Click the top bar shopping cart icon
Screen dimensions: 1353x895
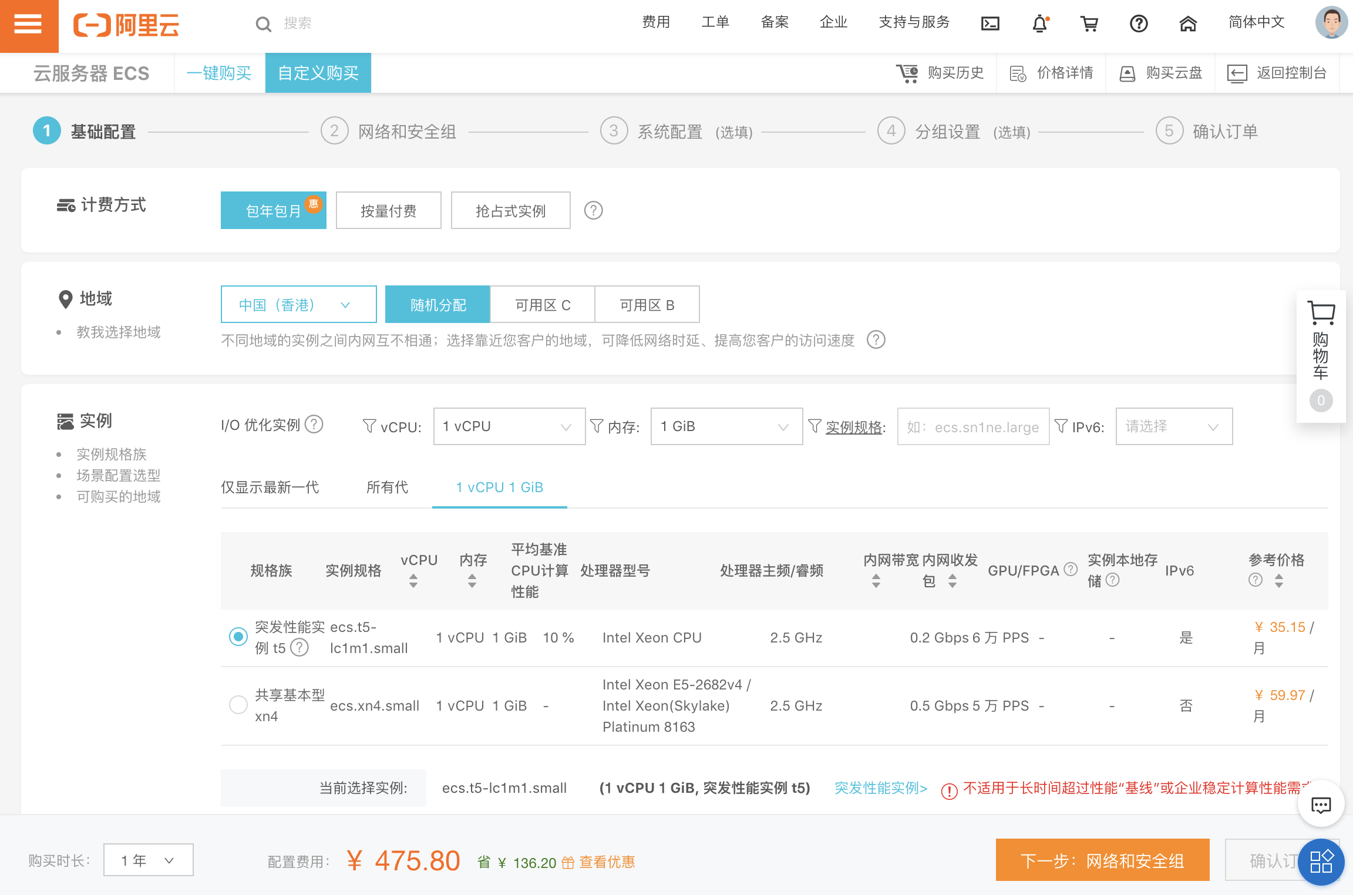click(1089, 24)
